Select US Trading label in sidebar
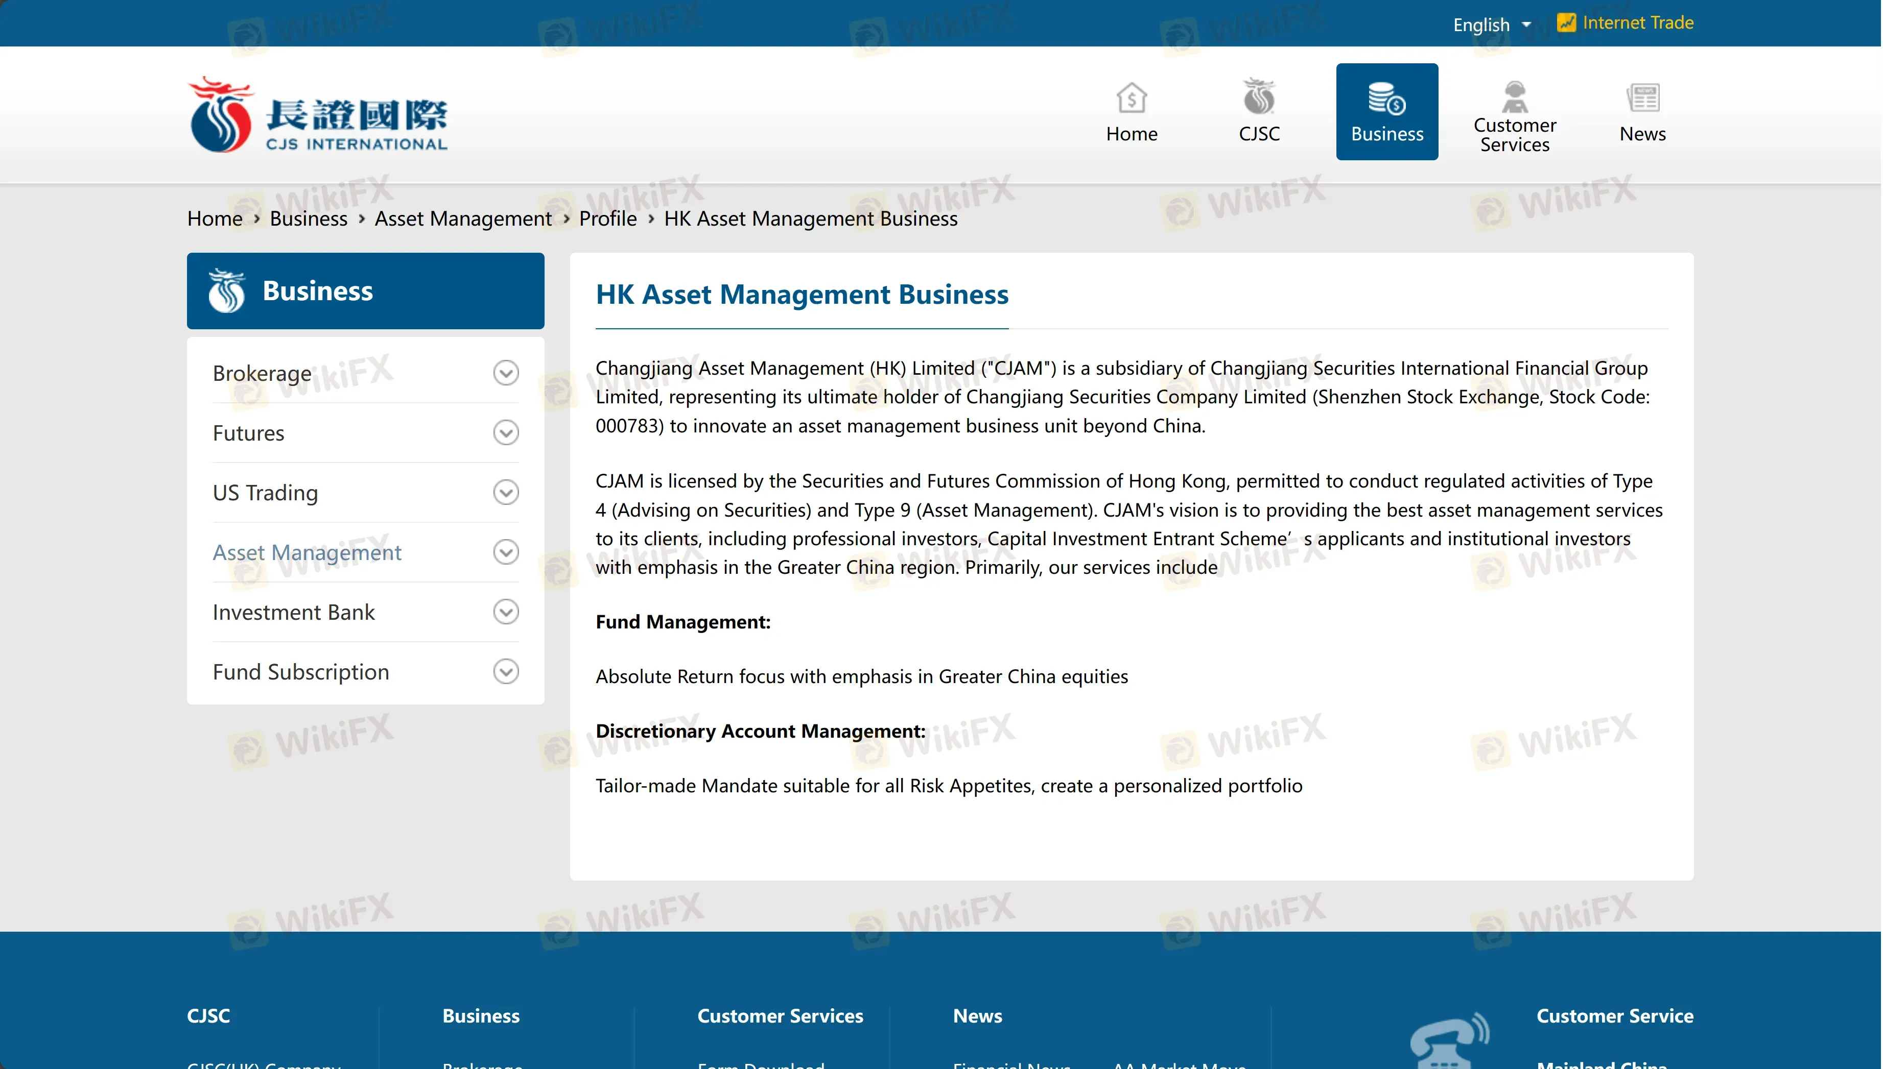Image resolution: width=1883 pixels, height=1069 pixels. click(265, 493)
